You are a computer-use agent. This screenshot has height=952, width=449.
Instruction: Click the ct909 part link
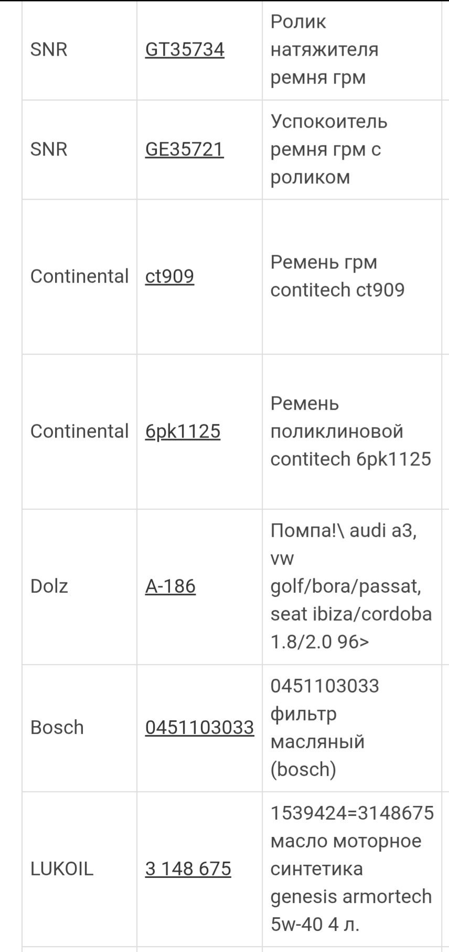pyautogui.click(x=169, y=276)
